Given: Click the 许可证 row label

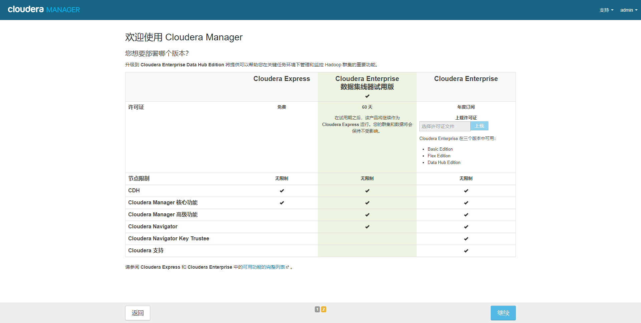Looking at the screenshot, I should [136, 107].
